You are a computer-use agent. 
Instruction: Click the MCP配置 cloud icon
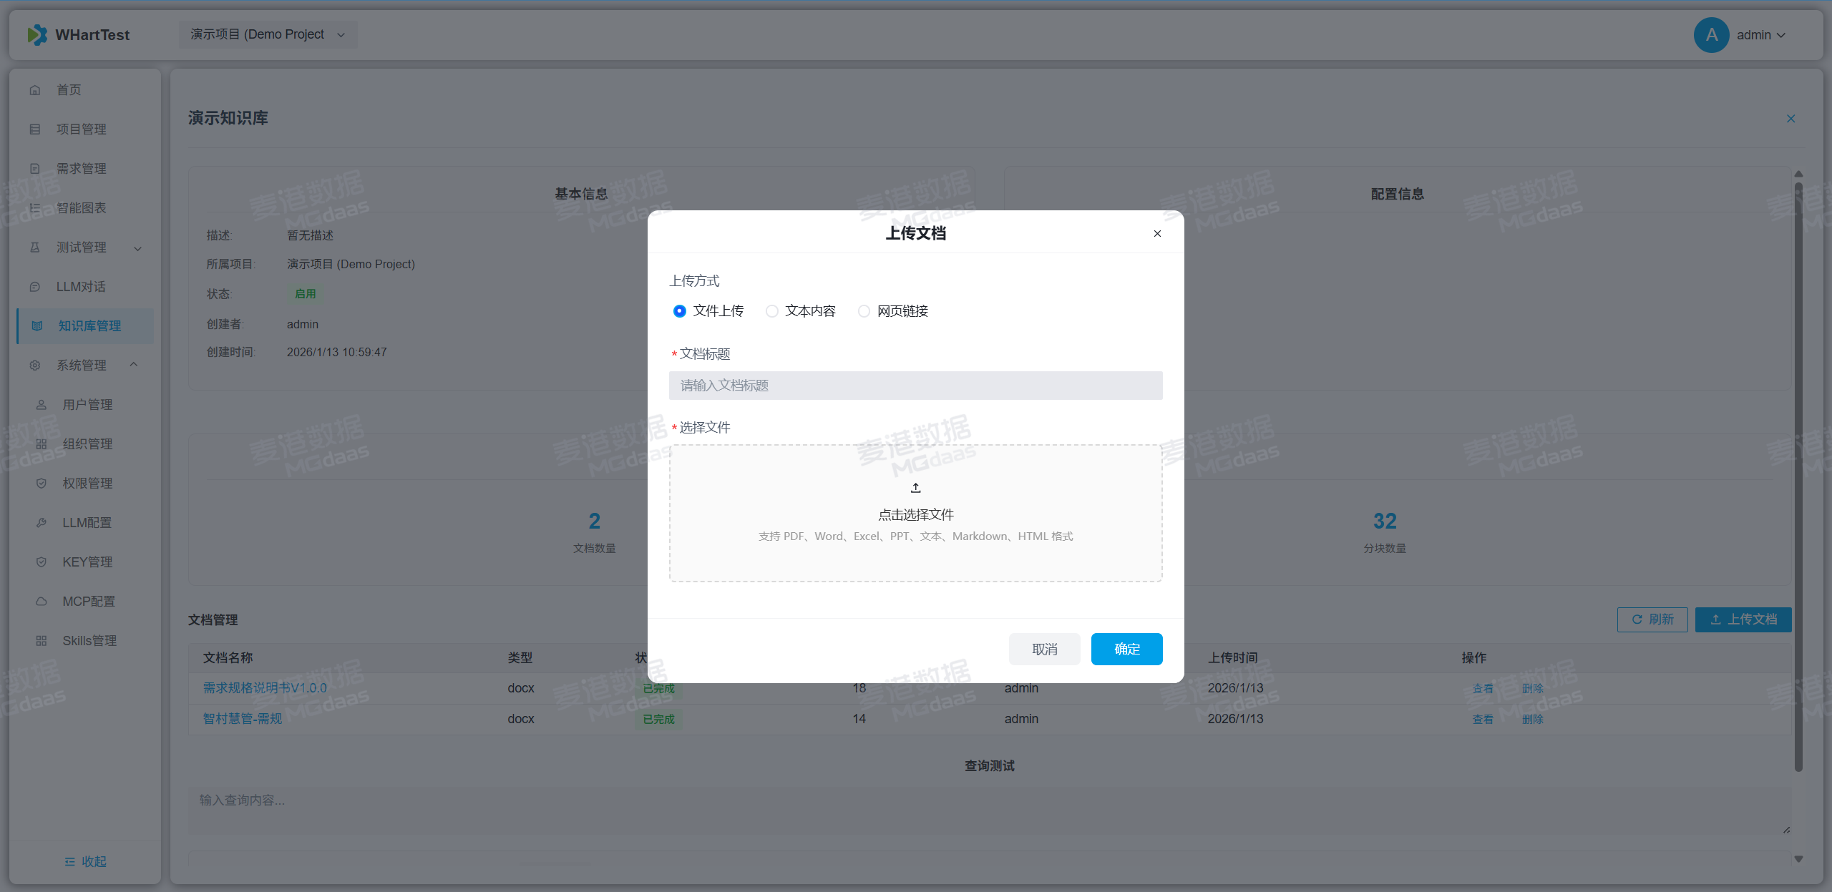click(x=42, y=602)
